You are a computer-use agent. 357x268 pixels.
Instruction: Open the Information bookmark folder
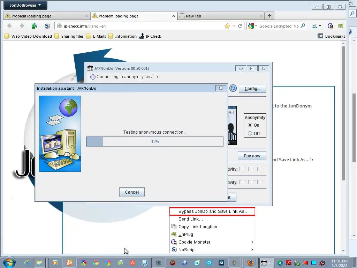point(122,36)
